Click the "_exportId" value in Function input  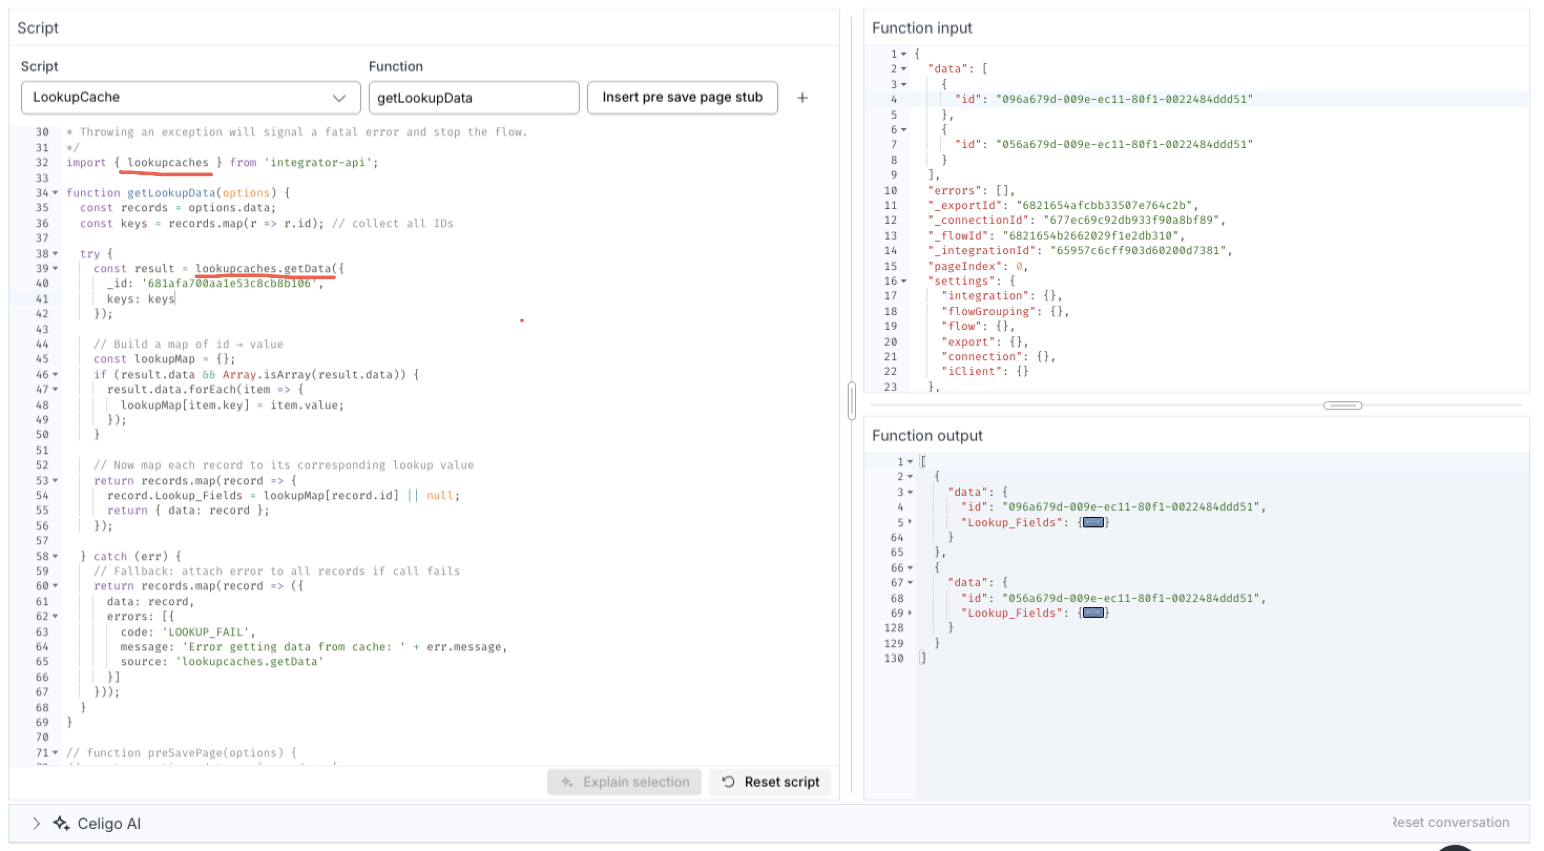1104,206
